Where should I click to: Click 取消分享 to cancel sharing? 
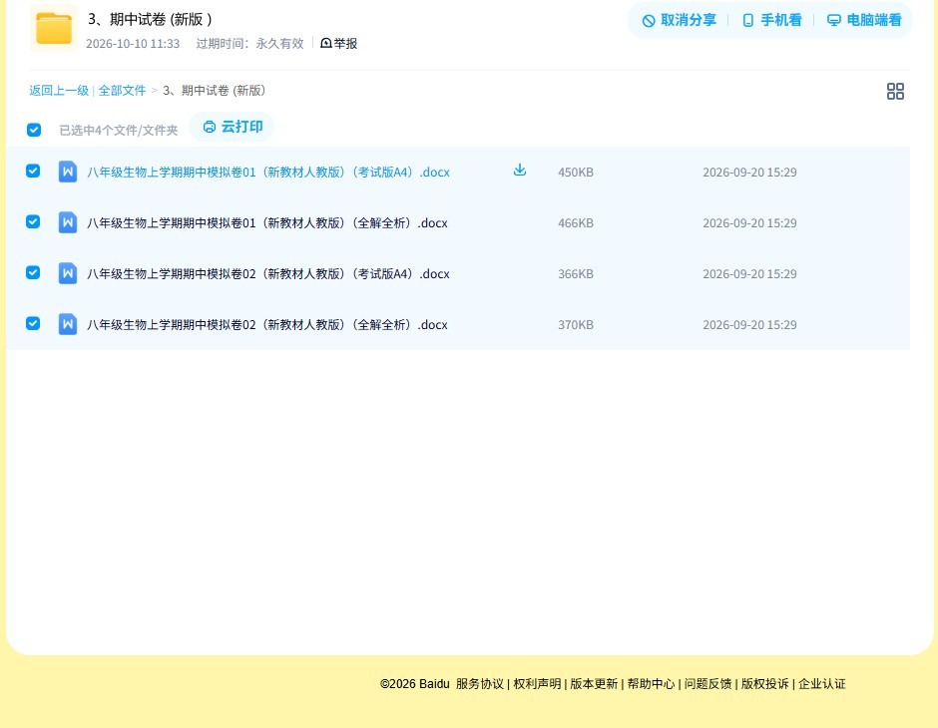coord(679,20)
